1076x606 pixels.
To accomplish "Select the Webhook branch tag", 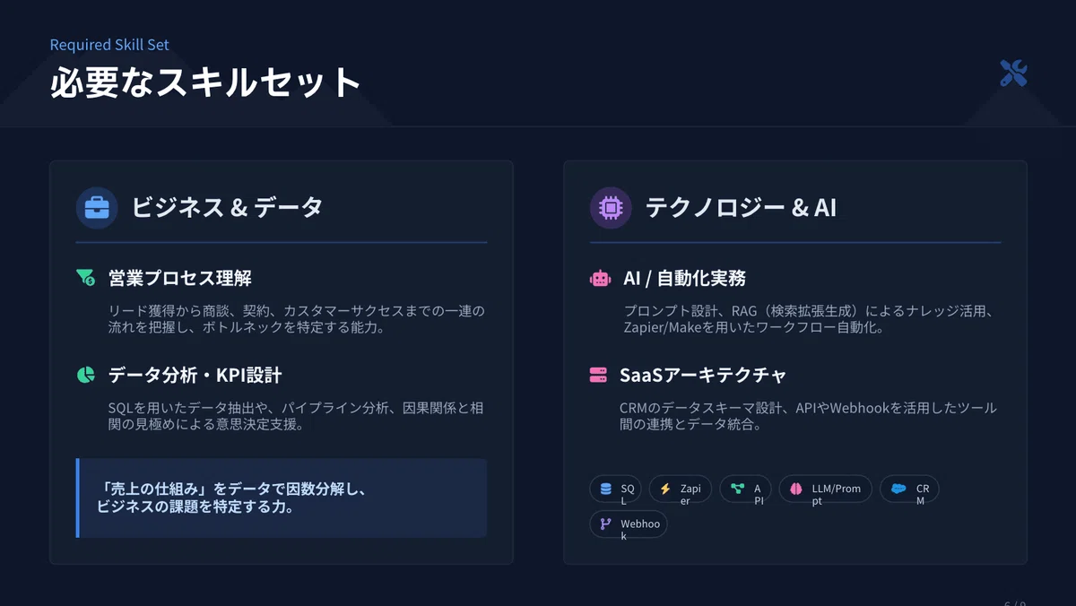I will (629, 524).
